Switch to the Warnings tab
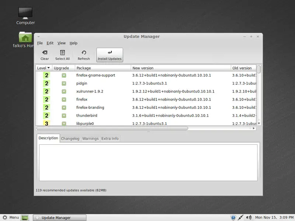 (90, 139)
